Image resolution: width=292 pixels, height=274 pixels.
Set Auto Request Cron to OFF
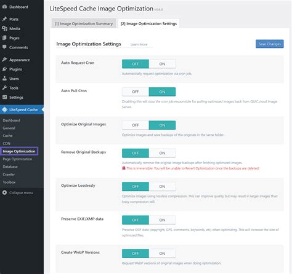[136, 64]
